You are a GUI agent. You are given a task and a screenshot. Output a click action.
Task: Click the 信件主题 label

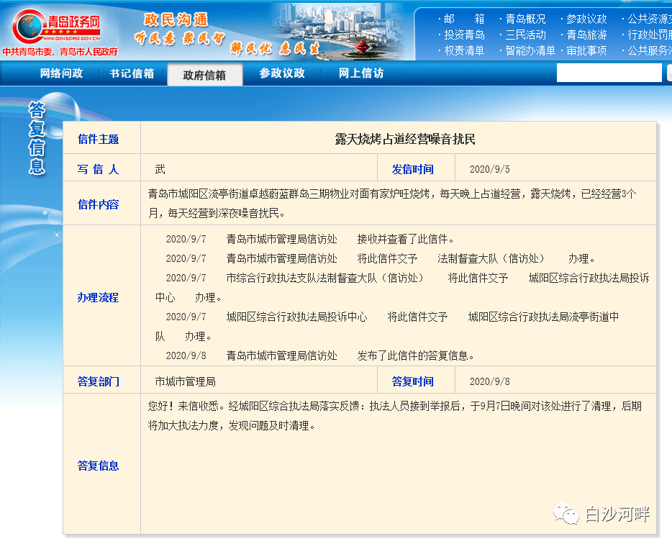(x=98, y=139)
